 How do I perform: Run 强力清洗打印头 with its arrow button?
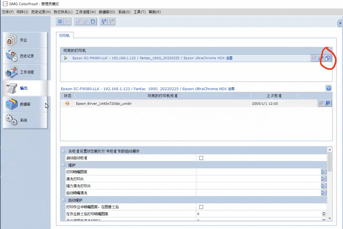pyautogui.click(x=323, y=186)
